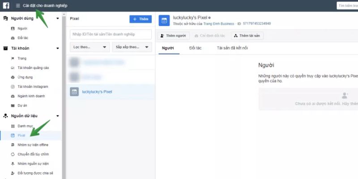Image resolution: width=358 pixels, height=179 pixels.
Task: Click the Người dùng section icon
Action: click(x=6, y=18)
